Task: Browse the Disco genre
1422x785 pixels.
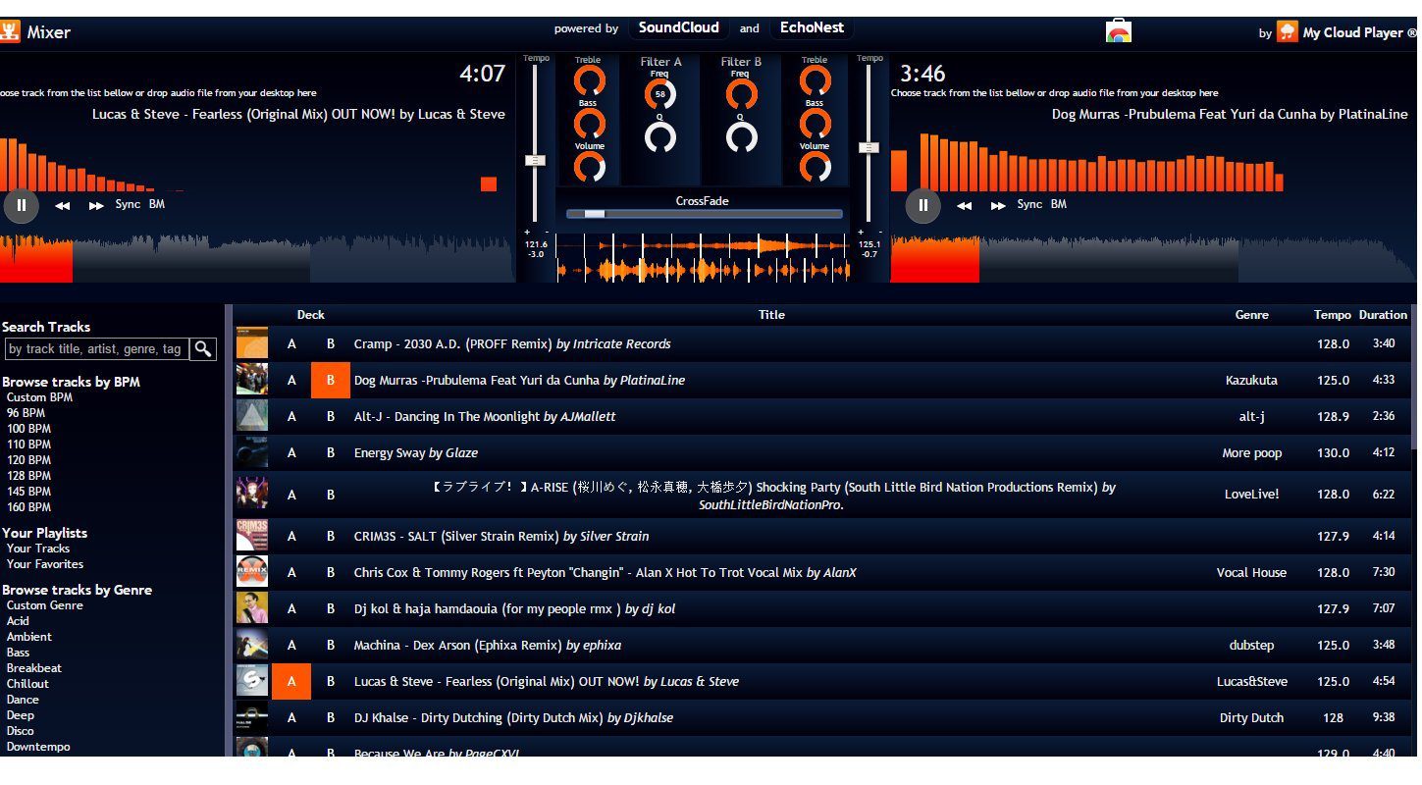Action: (21, 731)
